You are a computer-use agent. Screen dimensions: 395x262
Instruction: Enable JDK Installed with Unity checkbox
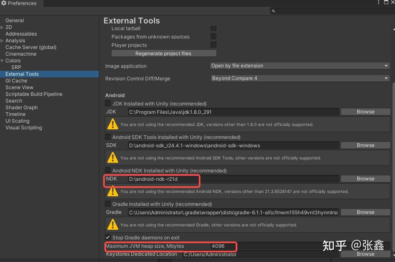108,103
